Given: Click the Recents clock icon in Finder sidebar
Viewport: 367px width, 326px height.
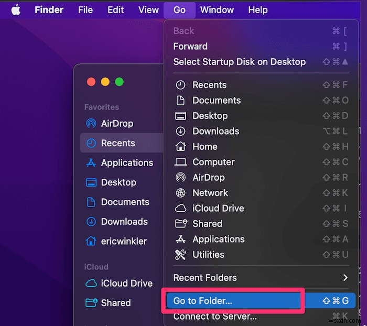Looking at the screenshot, I should tap(91, 143).
